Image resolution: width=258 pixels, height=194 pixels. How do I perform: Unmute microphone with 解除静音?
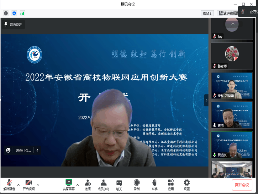pyautogui.click(x=9, y=185)
